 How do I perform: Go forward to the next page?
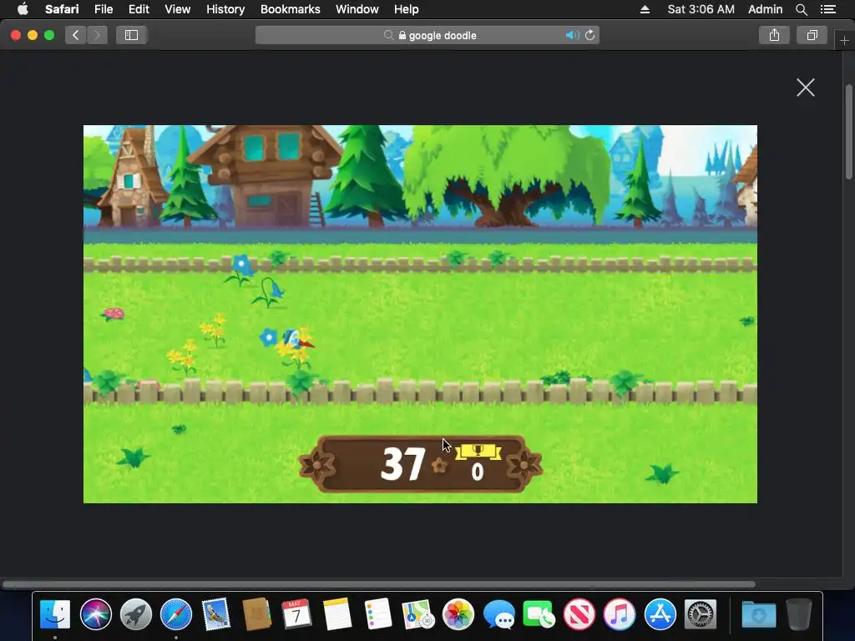coord(97,35)
